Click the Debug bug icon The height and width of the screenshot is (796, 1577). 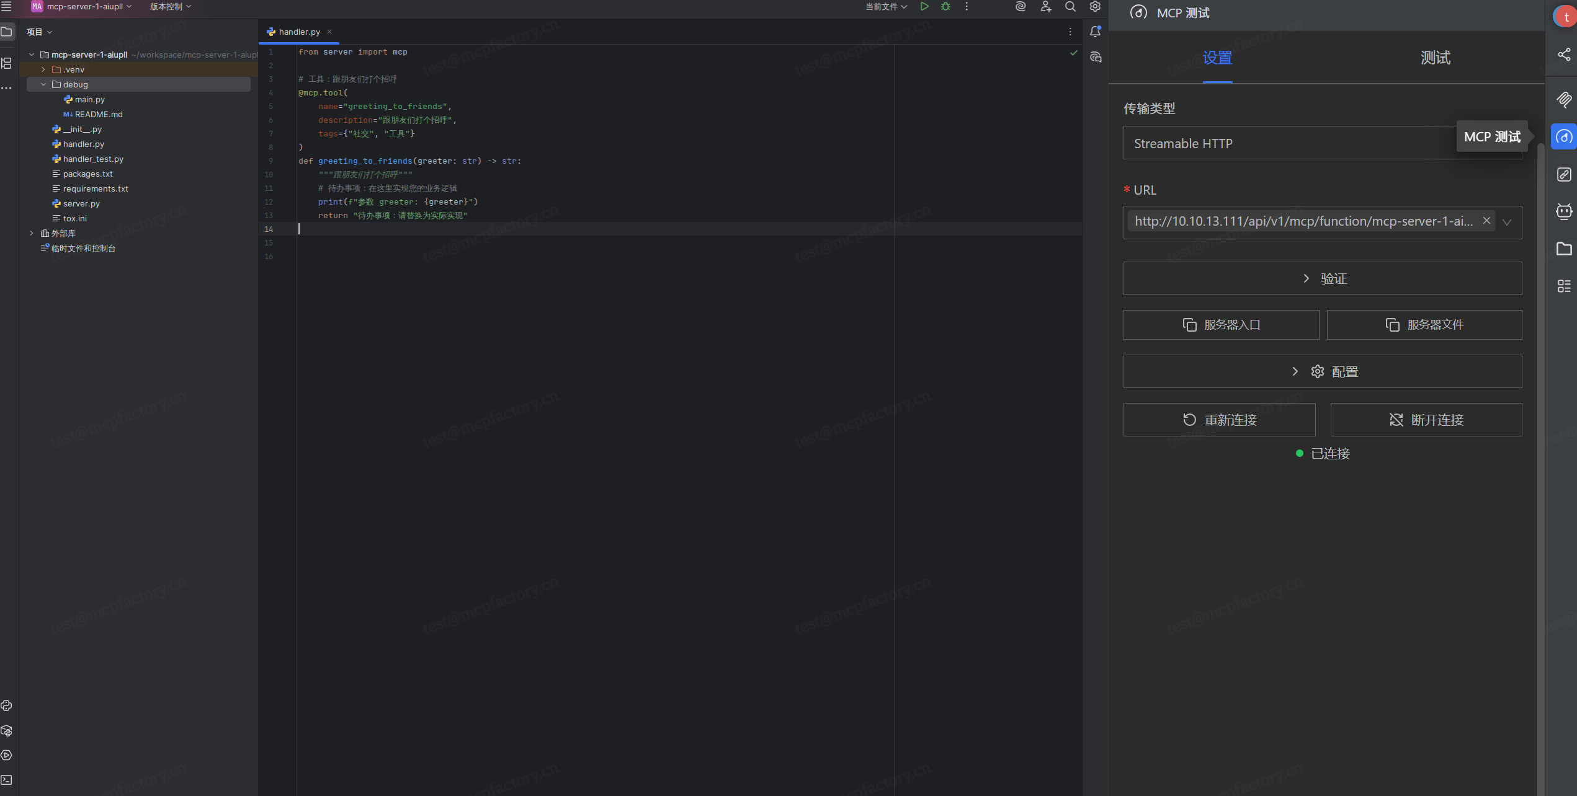(x=945, y=6)
